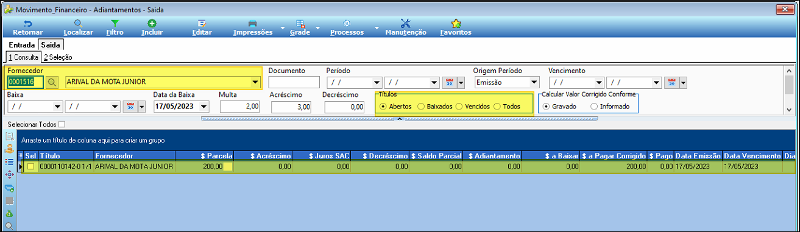
Task: Click the application icon in title bar
Action: click(x=9, y=10)
